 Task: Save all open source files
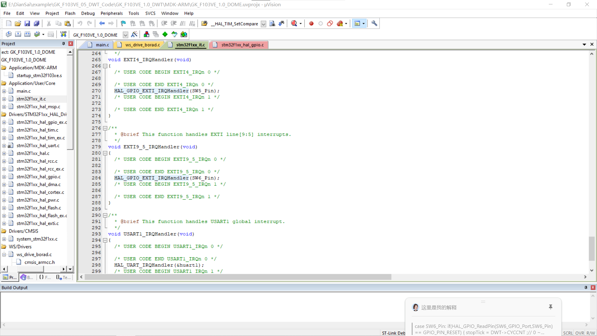tap(36, 23)
